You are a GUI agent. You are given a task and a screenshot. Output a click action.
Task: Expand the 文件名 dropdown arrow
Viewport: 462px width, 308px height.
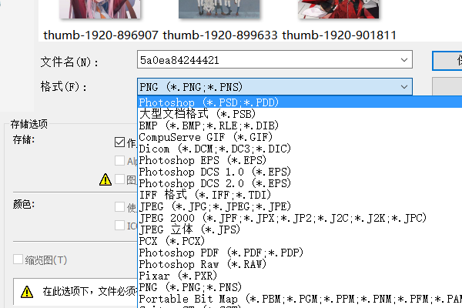(x=403, y=60)
